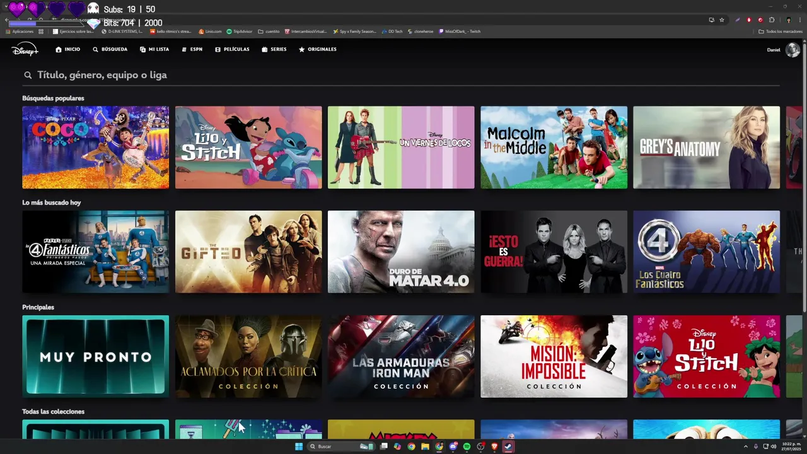This screenshot has width=807, height=454.
Task: Open Lilo y Stitch Colección tile
Action: (706, 356)
